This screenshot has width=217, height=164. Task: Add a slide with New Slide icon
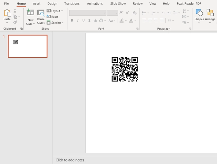pos(31,13)
